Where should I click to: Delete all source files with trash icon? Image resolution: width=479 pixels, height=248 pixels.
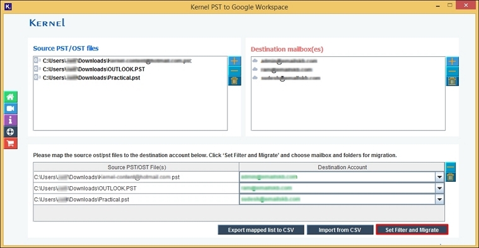234,81
